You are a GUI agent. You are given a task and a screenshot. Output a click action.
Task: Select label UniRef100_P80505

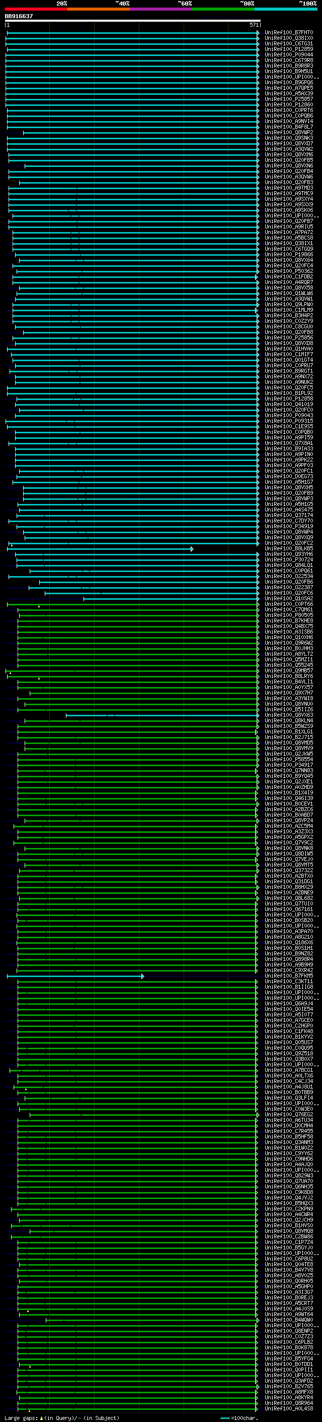(288, 615)
